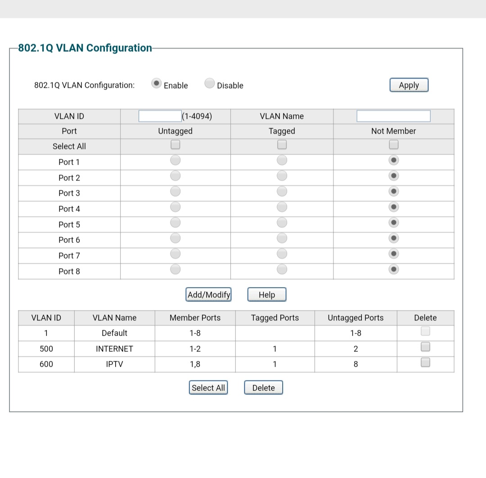Viewport: 486px width, 478px height.
Task: Focus the VLAN Name input field
Action: [394, 116]
